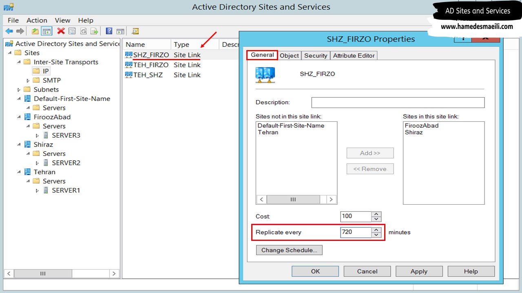Click the Apply button
522x293 pixels.
419,271
